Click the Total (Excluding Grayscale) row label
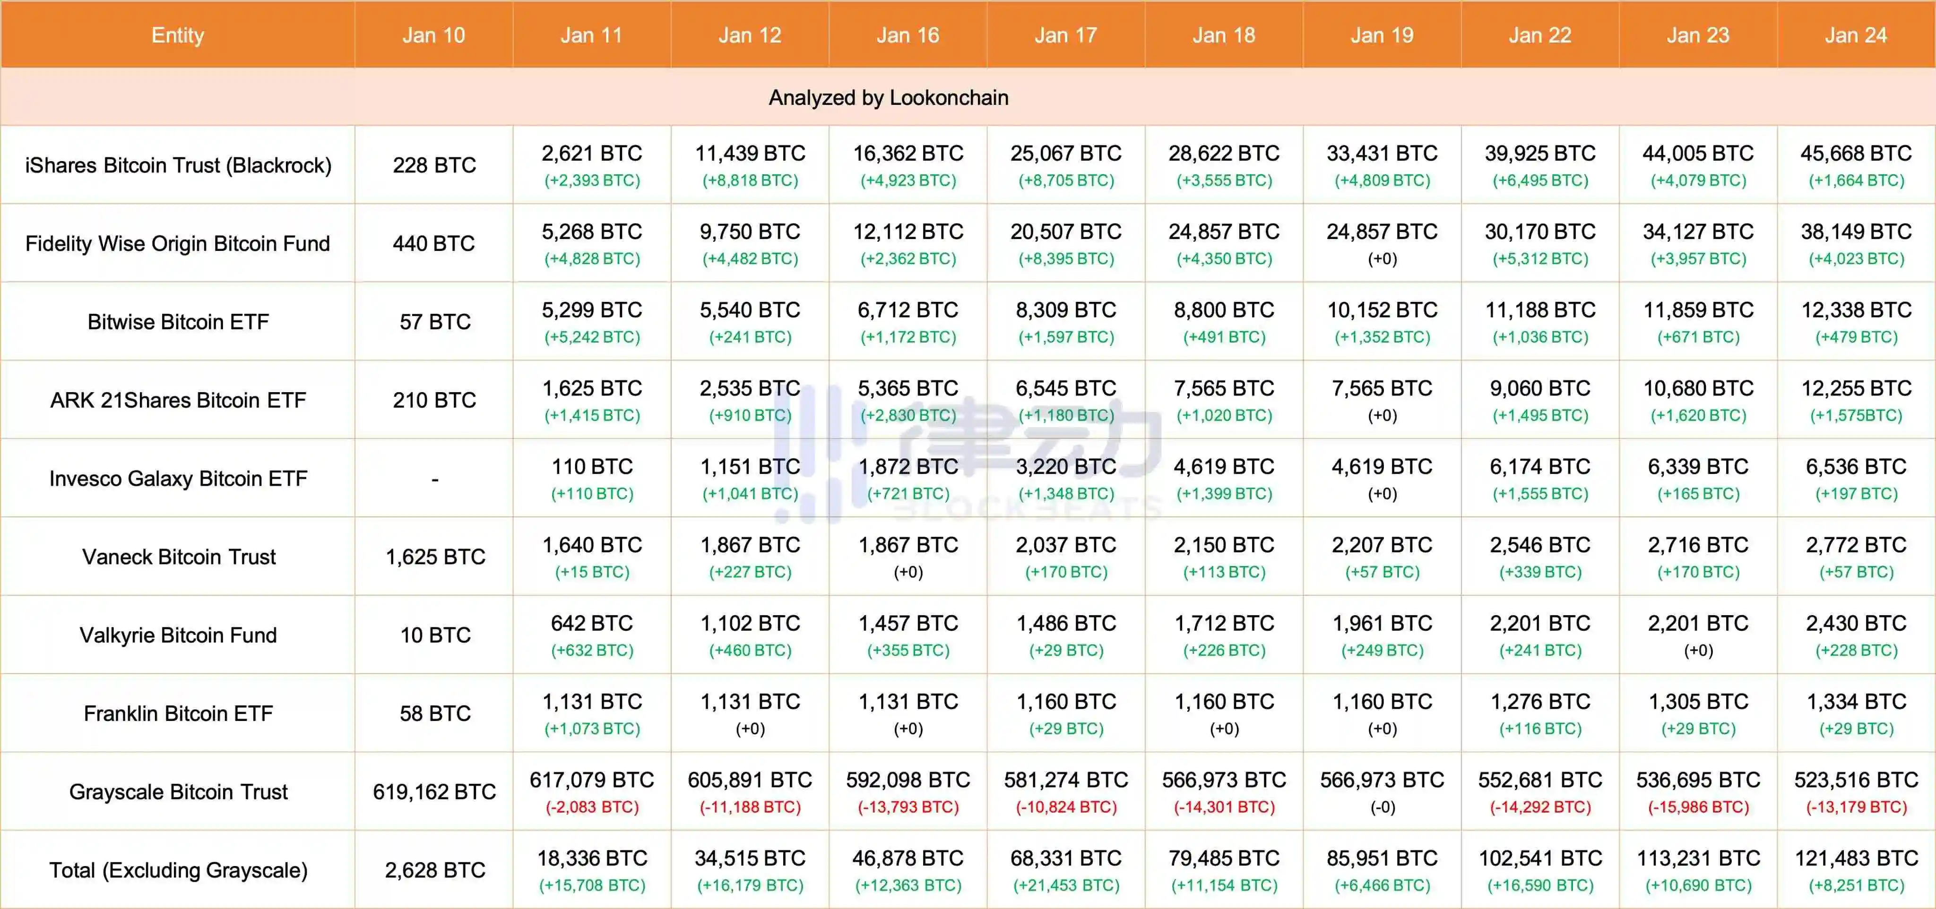 click(x=178, y=870)
